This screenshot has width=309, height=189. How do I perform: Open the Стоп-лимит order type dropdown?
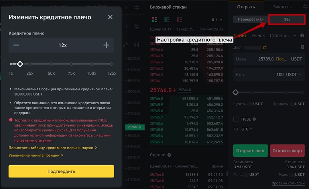click(x=283, y=35)
